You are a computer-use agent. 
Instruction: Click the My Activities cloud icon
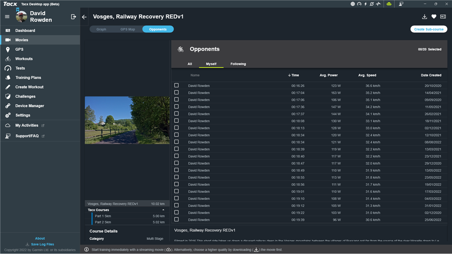[x=8, y=126]
